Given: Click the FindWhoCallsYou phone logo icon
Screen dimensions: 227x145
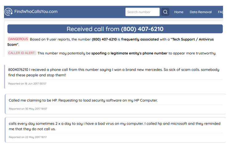Looking at the screenshot, I should coord(8,12).
